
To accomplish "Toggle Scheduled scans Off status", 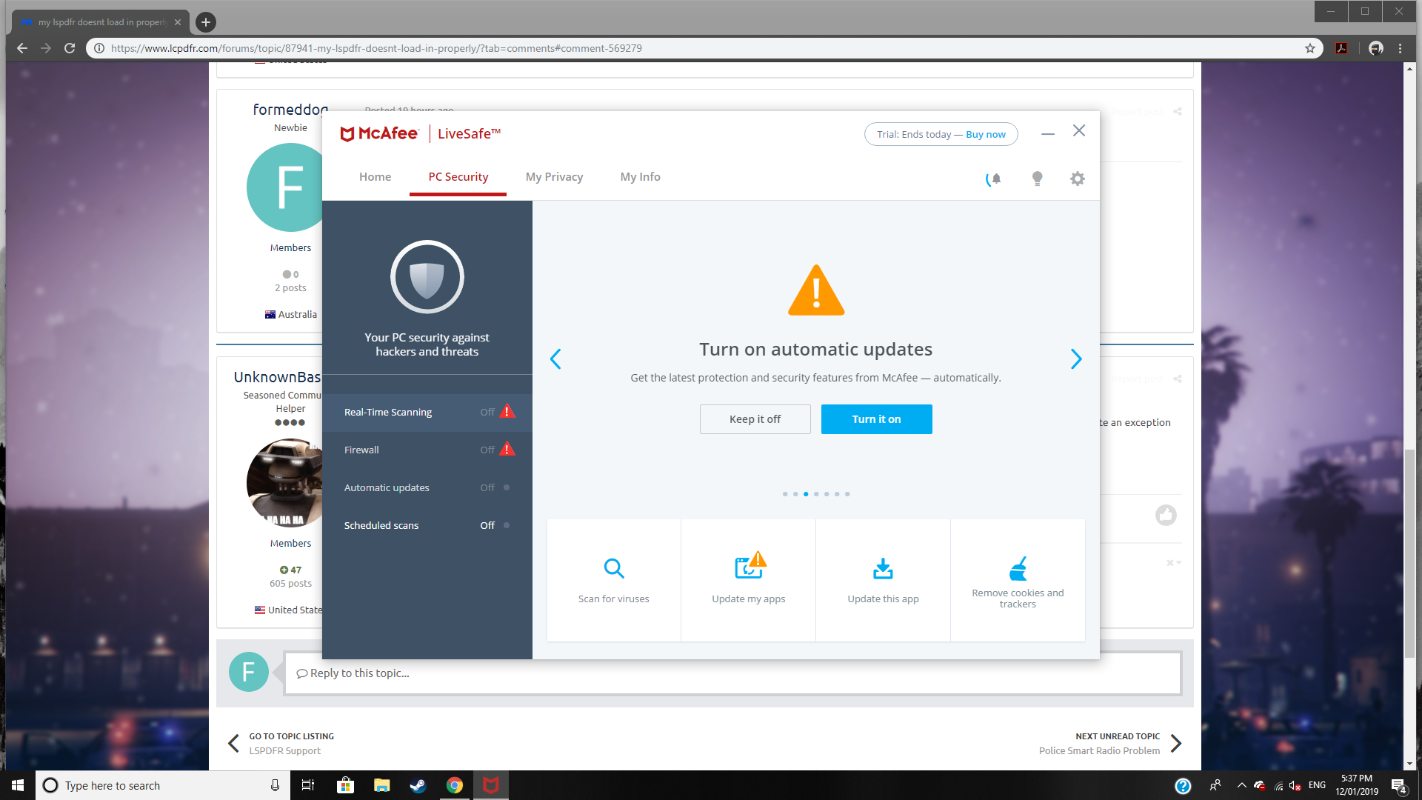I will click(x=487, y=526).
